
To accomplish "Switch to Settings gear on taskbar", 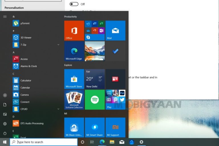I will 141,142.
